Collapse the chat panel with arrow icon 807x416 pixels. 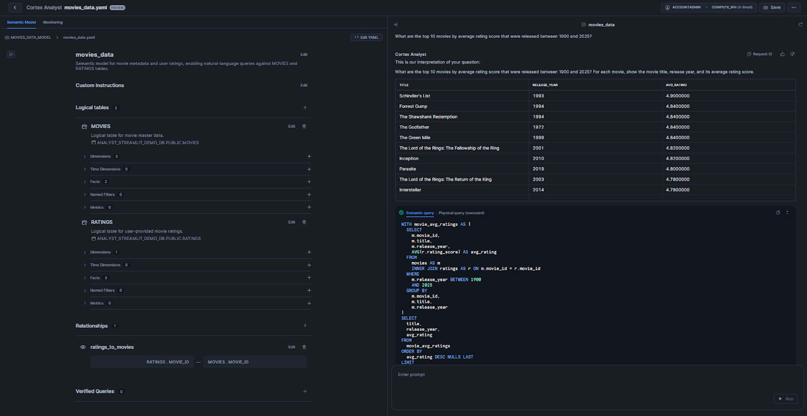(396, 25)
